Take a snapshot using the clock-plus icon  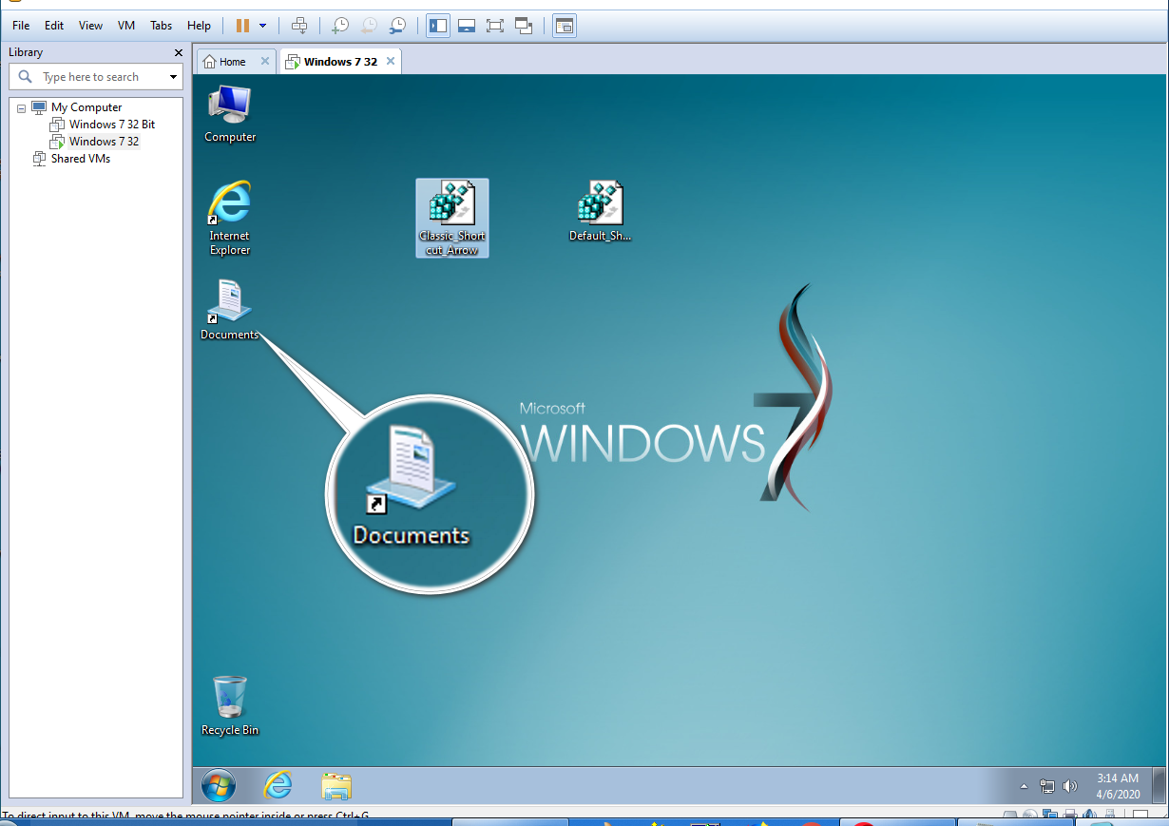coord(339,26)
